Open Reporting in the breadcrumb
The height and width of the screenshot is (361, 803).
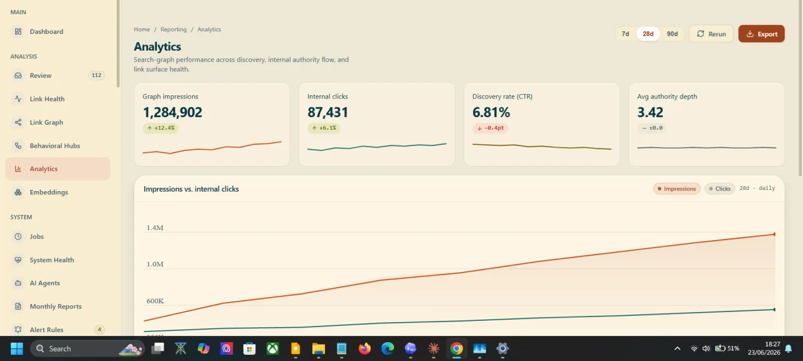pyautogui.click(x=174, y=29)
